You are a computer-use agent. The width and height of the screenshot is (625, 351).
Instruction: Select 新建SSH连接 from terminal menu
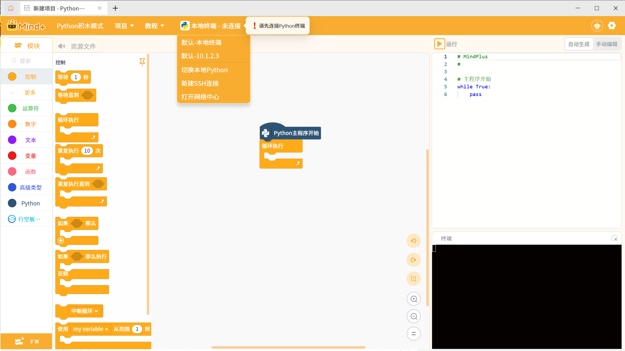tap(200, 83)
